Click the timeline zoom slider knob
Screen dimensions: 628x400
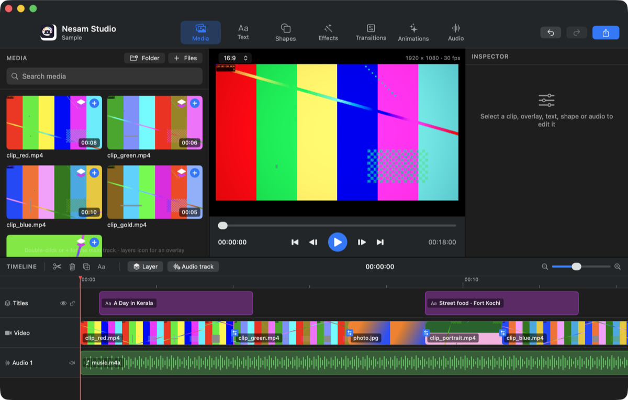576,266
